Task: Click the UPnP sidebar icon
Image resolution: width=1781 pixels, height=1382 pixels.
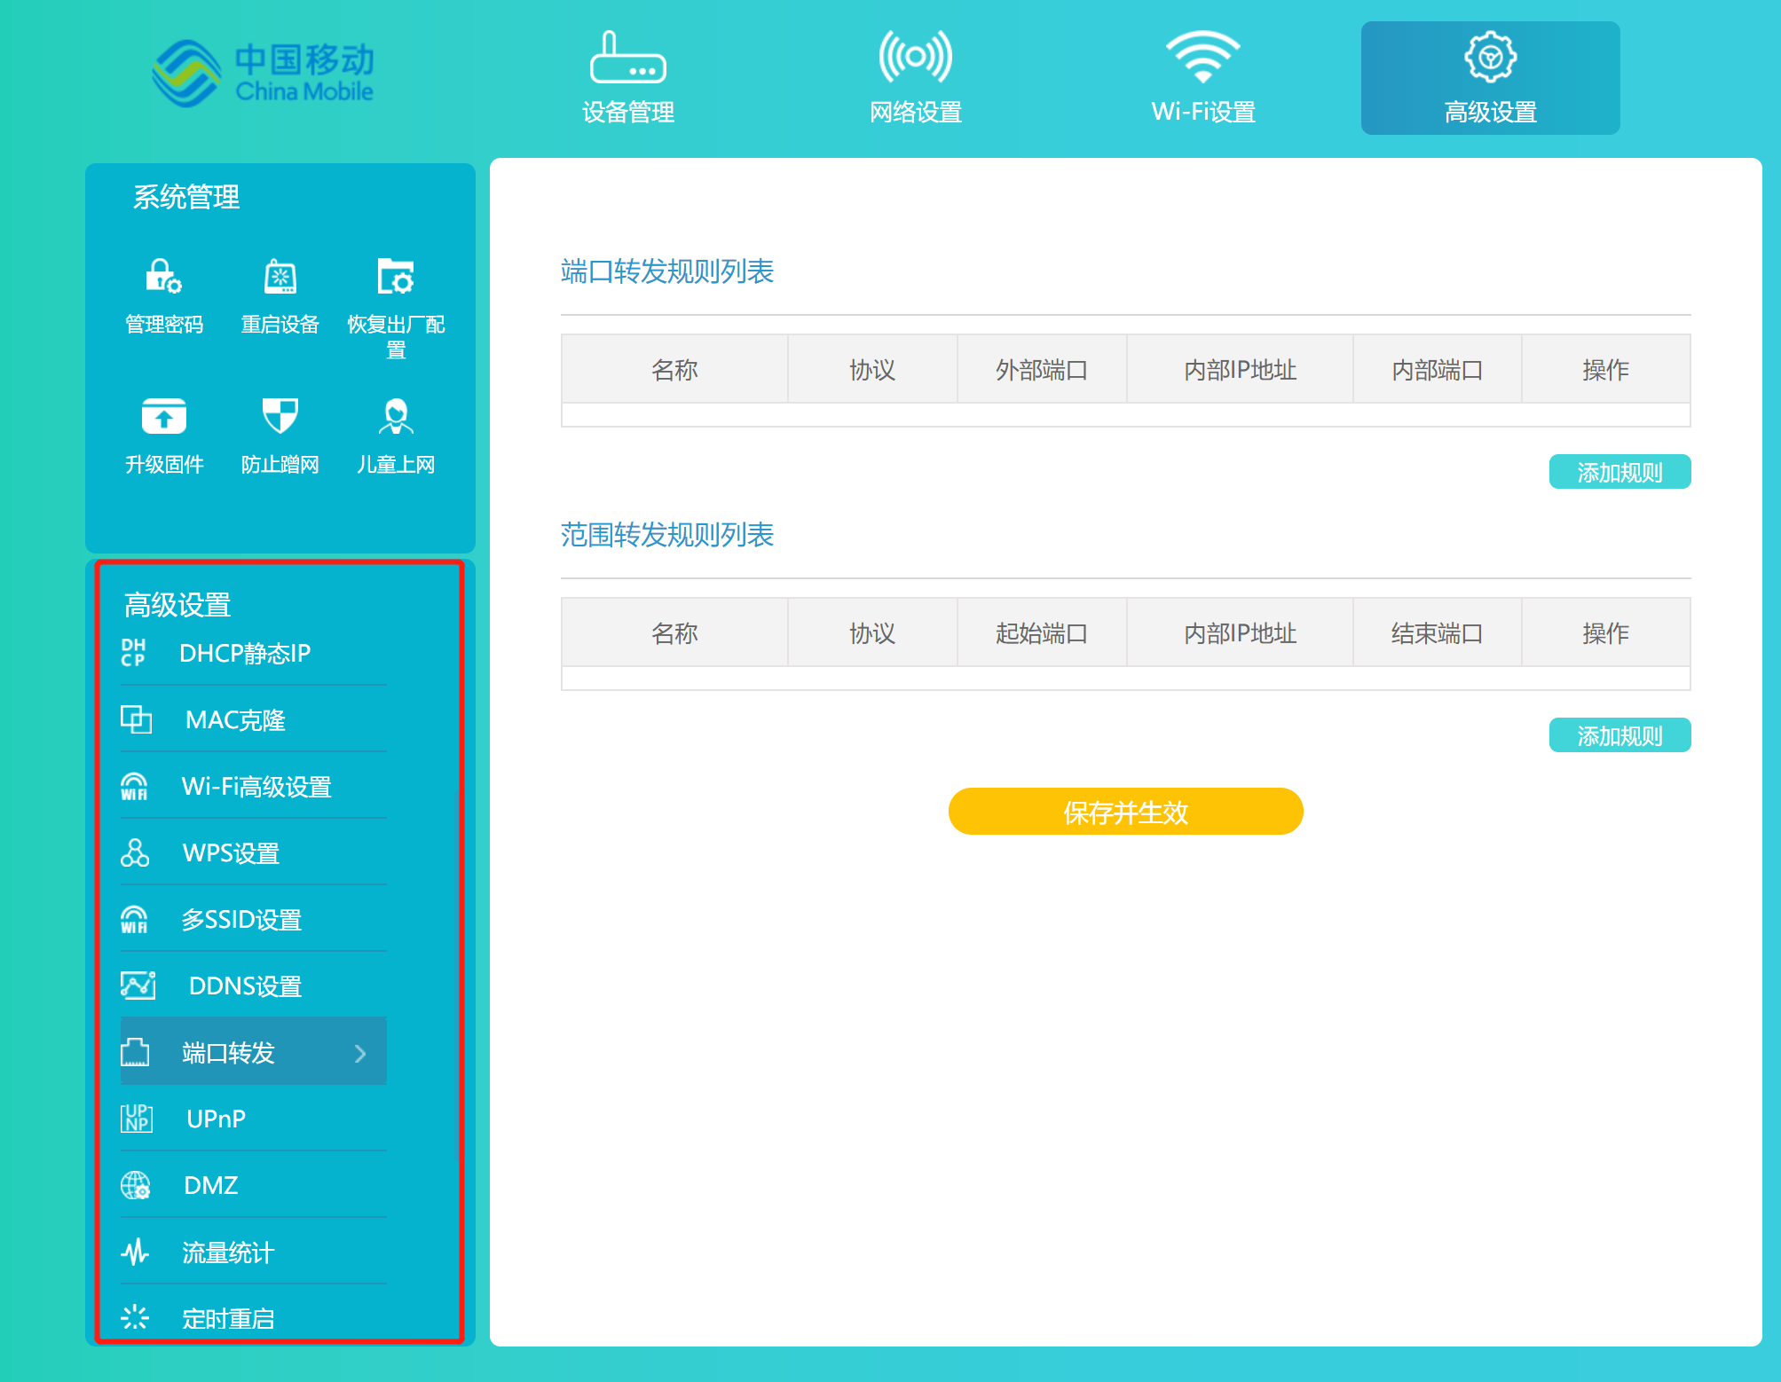Action: 135,1119
